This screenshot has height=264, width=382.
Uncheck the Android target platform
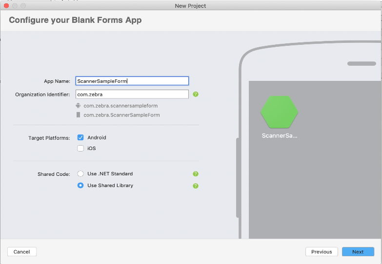(80, 138)
